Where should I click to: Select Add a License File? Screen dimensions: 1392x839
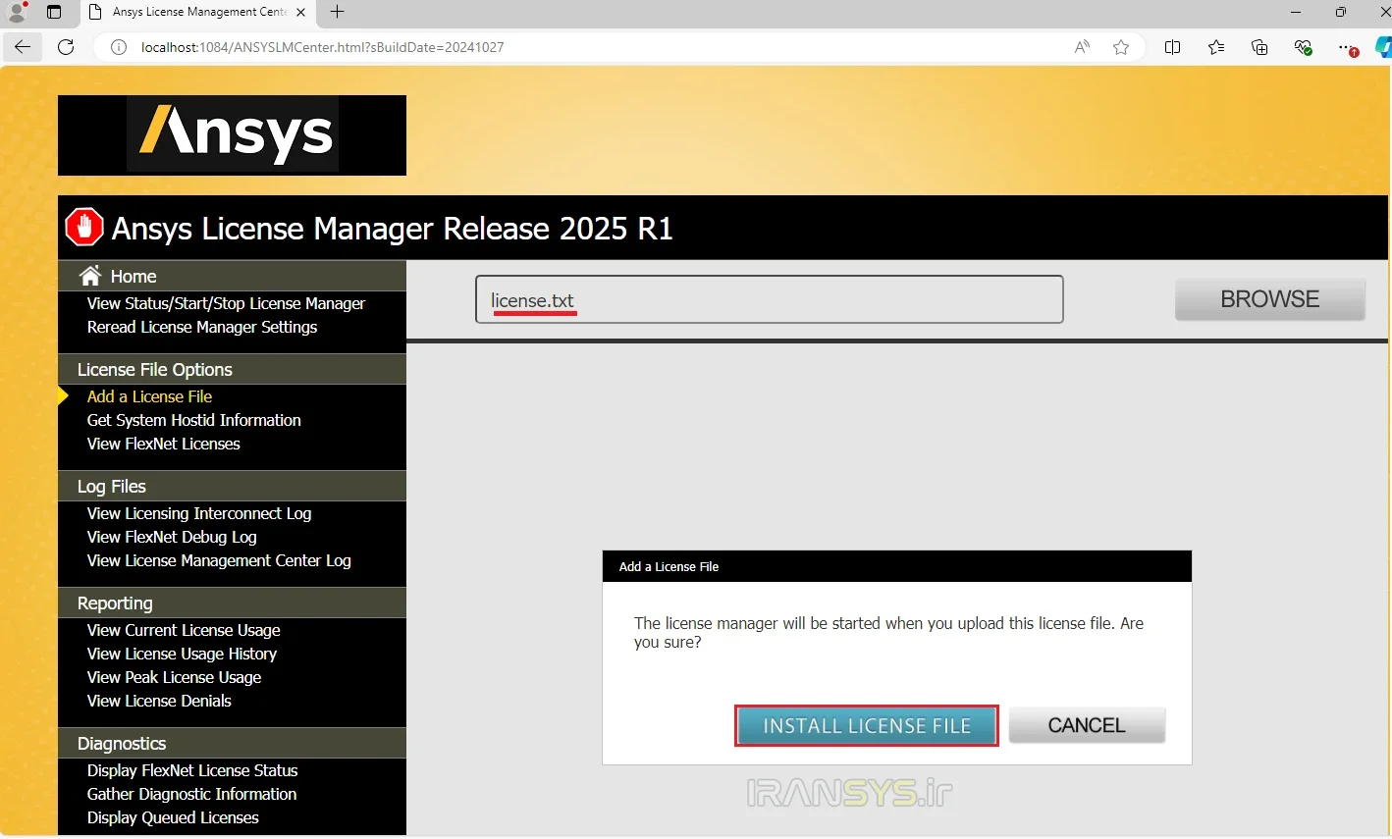[x=149, y=396]
